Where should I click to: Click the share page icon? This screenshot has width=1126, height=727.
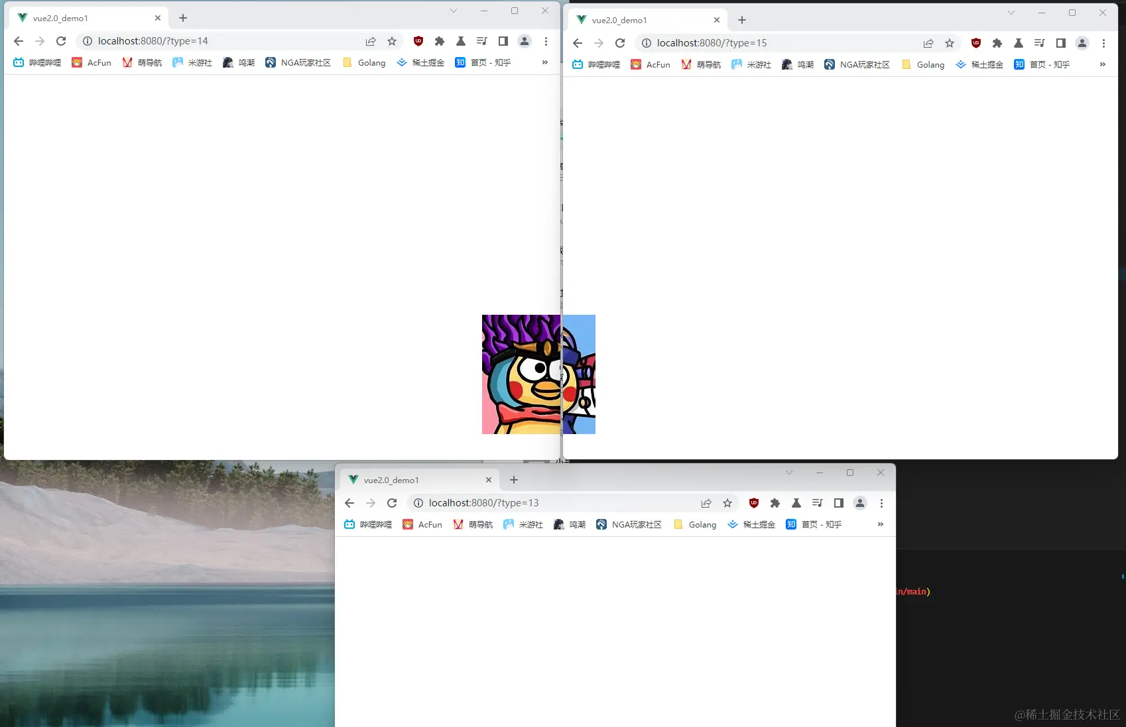click(x=370, y=41)
